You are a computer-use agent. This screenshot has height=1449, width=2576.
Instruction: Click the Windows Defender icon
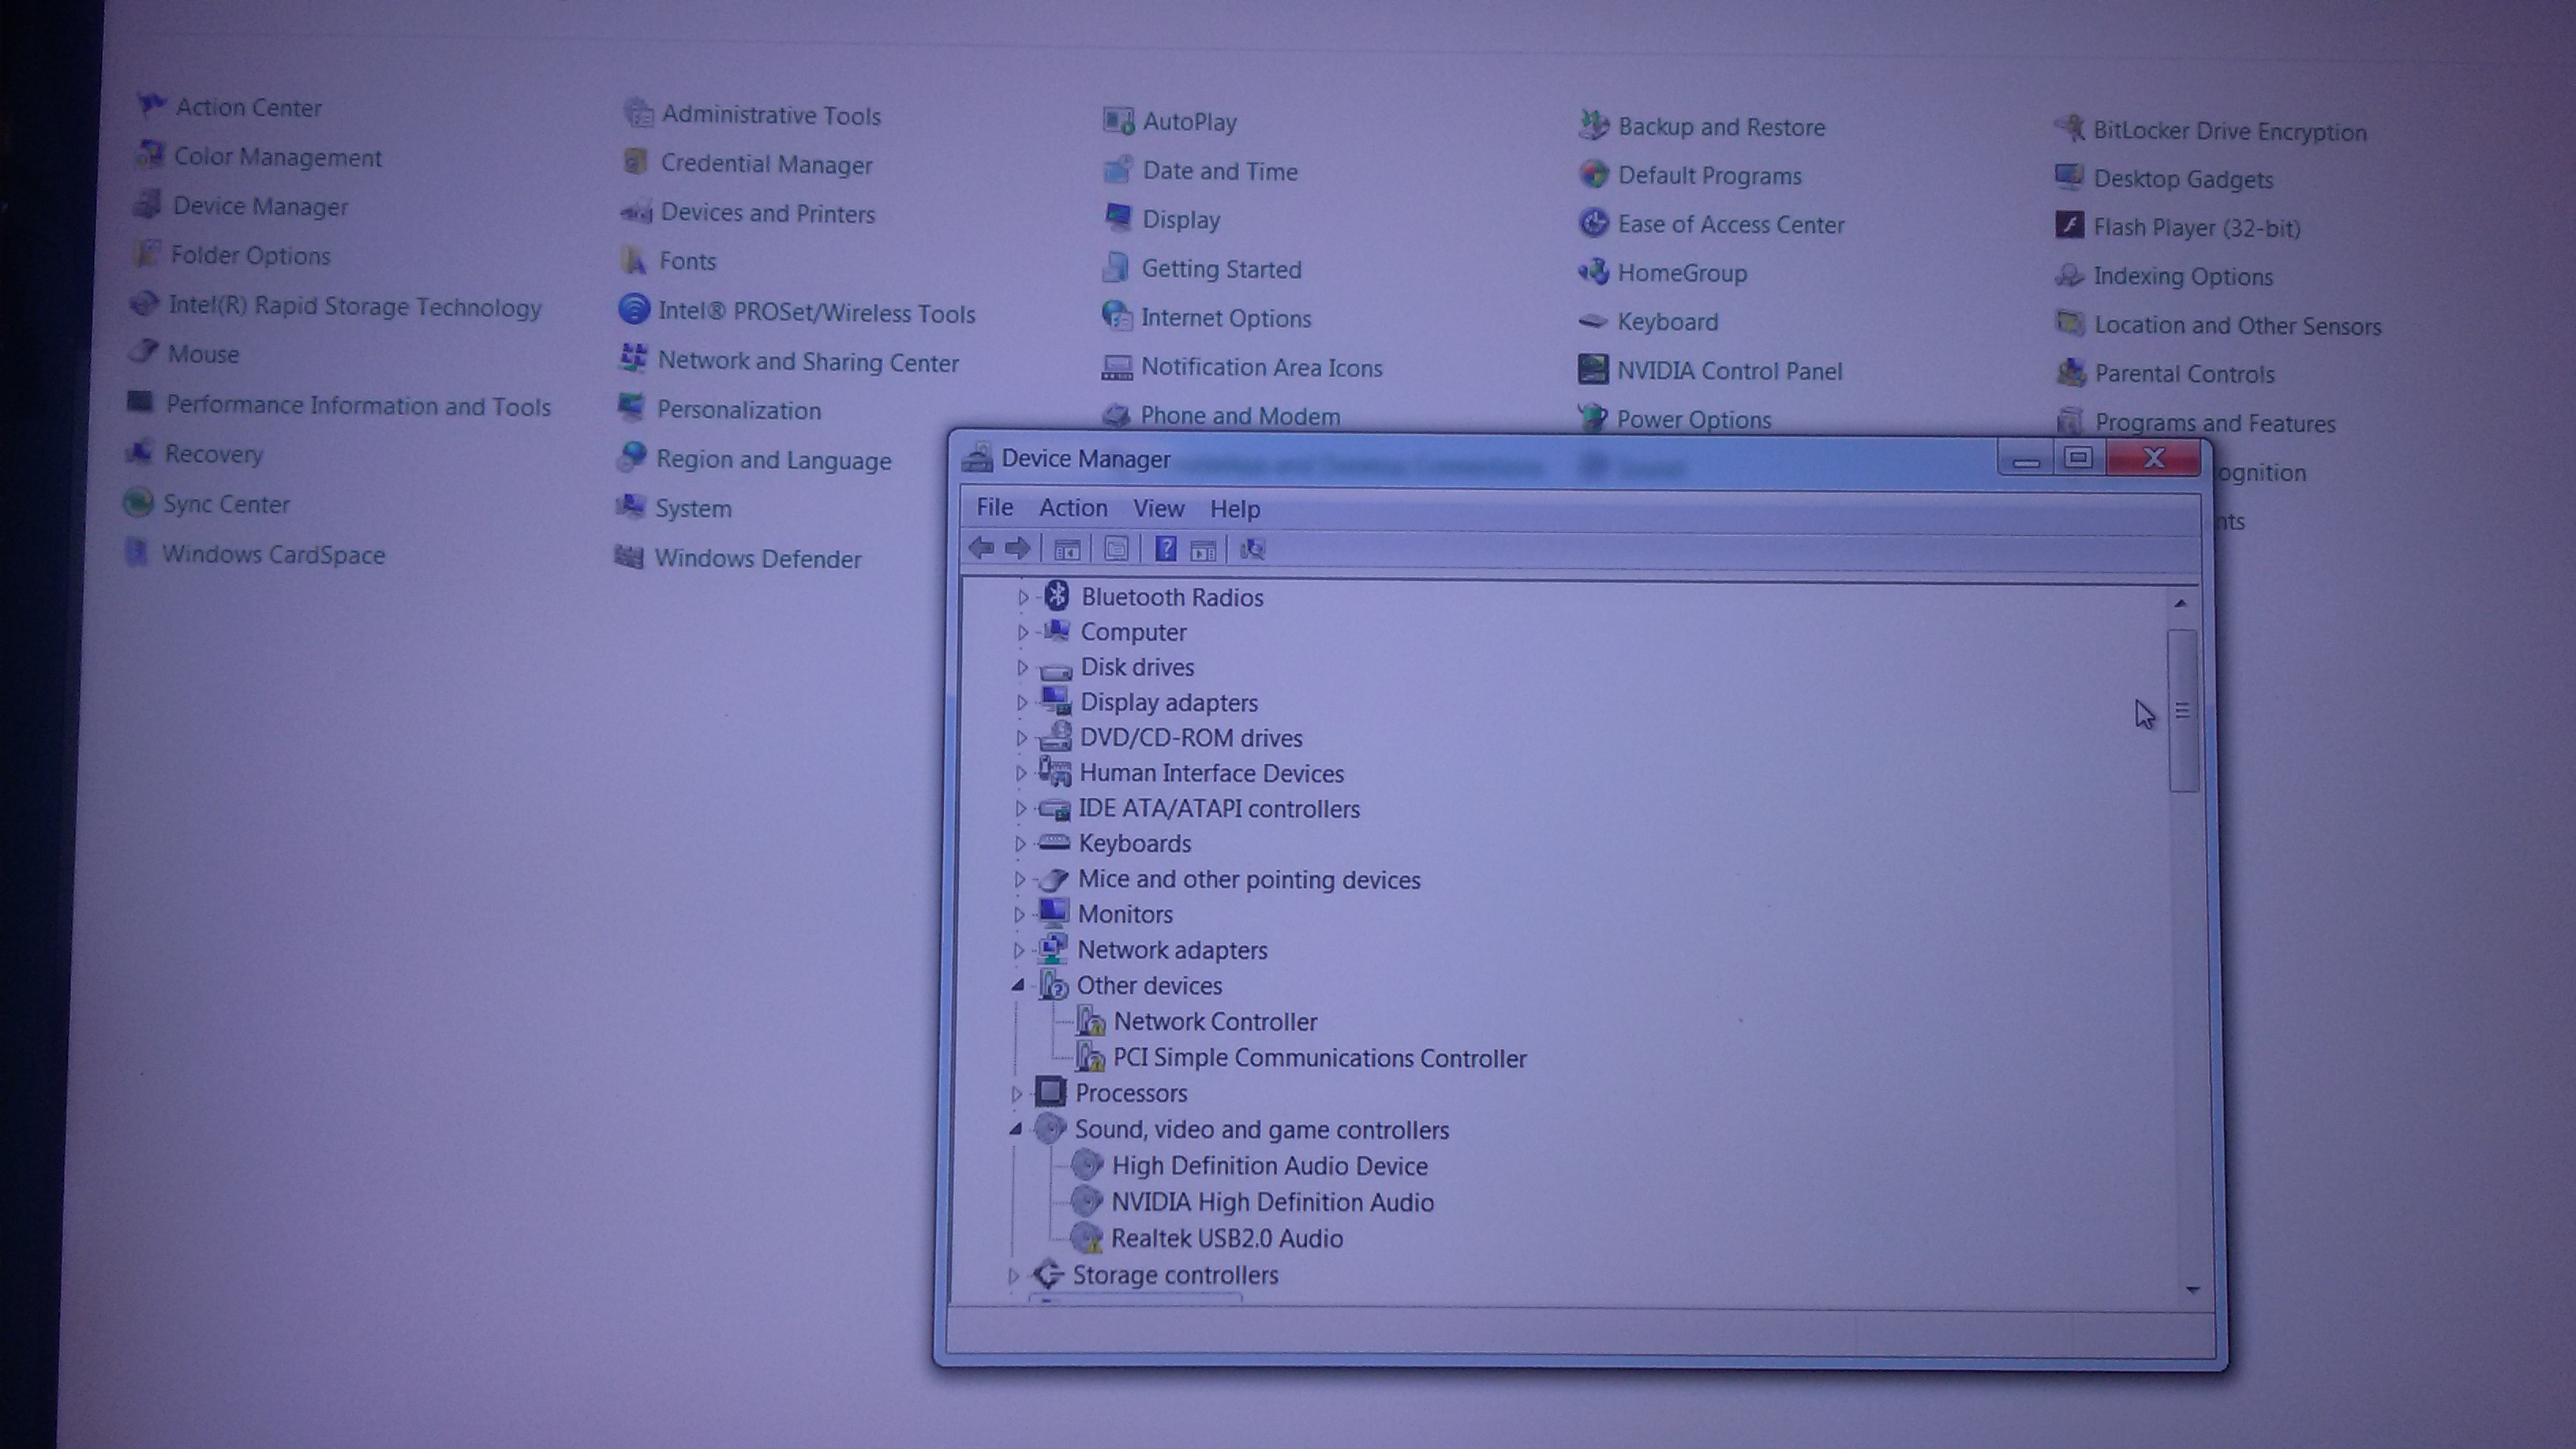coord(629,557)
